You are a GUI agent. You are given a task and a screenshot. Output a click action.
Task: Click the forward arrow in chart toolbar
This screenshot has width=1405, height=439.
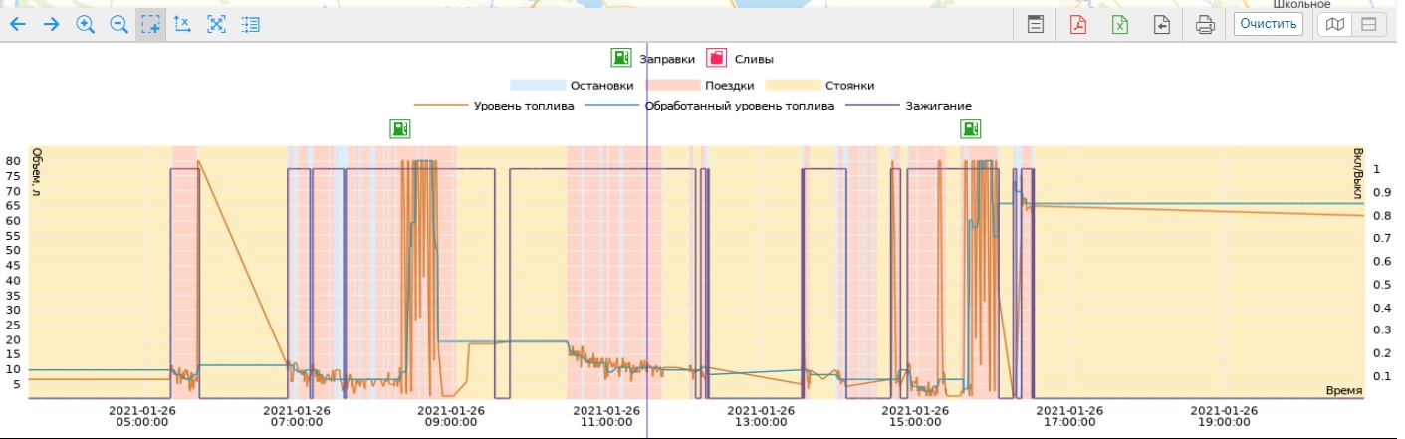click(x=52, y=25)
